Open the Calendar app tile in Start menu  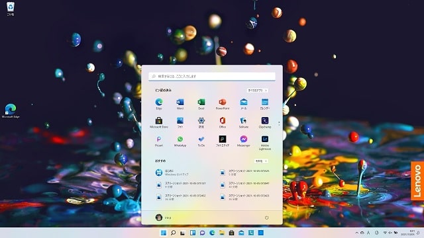265,104
